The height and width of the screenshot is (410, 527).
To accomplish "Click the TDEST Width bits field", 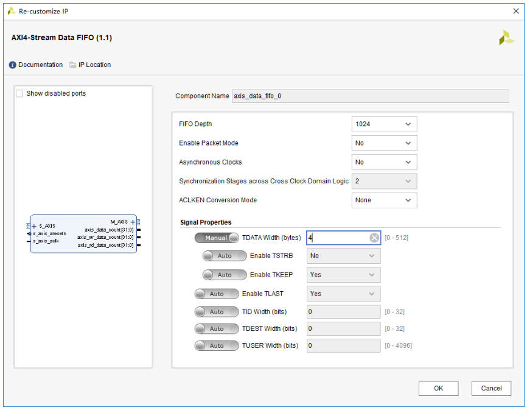I will 343,328.
